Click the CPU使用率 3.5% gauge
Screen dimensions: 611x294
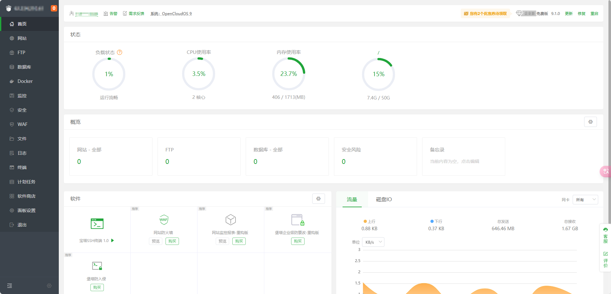click(x=199, y=74)
